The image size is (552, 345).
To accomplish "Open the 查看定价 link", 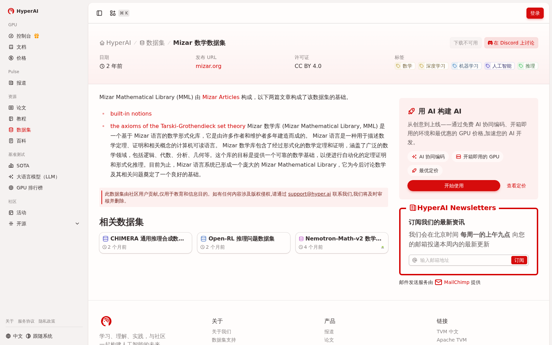I will tap(516, 186).
